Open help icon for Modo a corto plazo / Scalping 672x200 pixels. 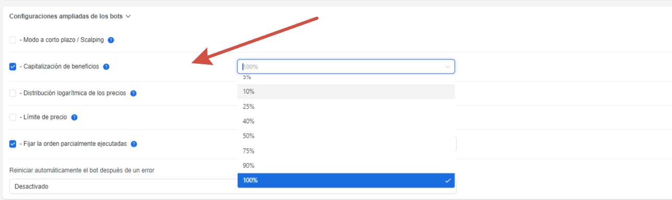tap(111, 40)
